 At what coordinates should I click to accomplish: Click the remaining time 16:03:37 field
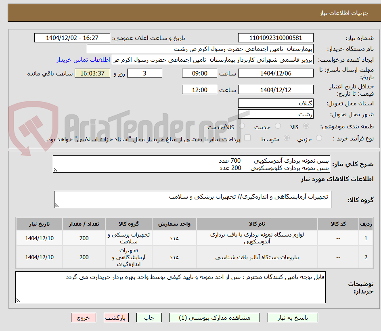point(92,73)
